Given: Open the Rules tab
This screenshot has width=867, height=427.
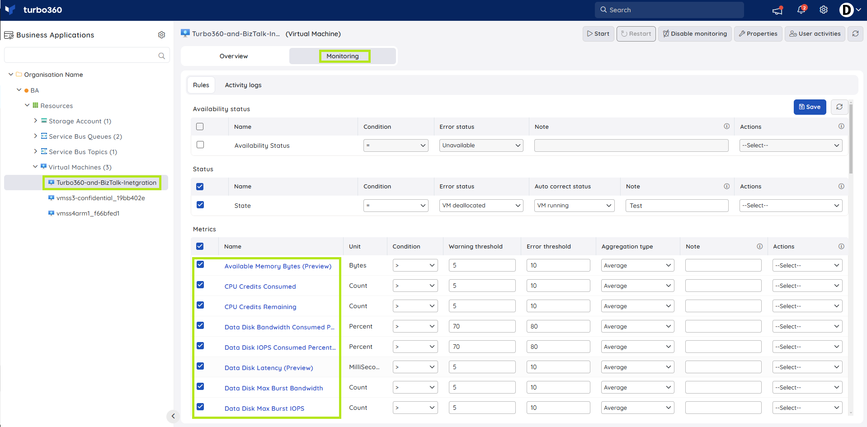Looking at the screenshot, I should (201, 85).
